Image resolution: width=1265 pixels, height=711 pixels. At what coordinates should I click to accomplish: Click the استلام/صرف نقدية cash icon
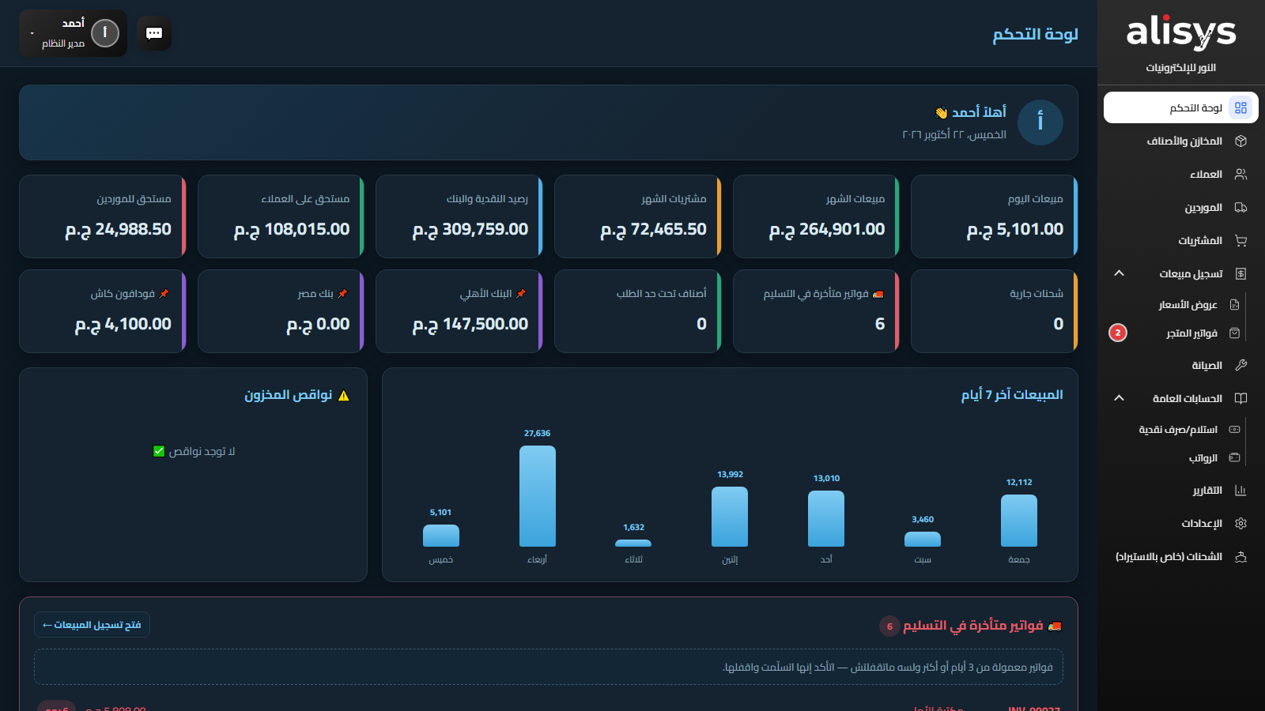coord(1234,430)
